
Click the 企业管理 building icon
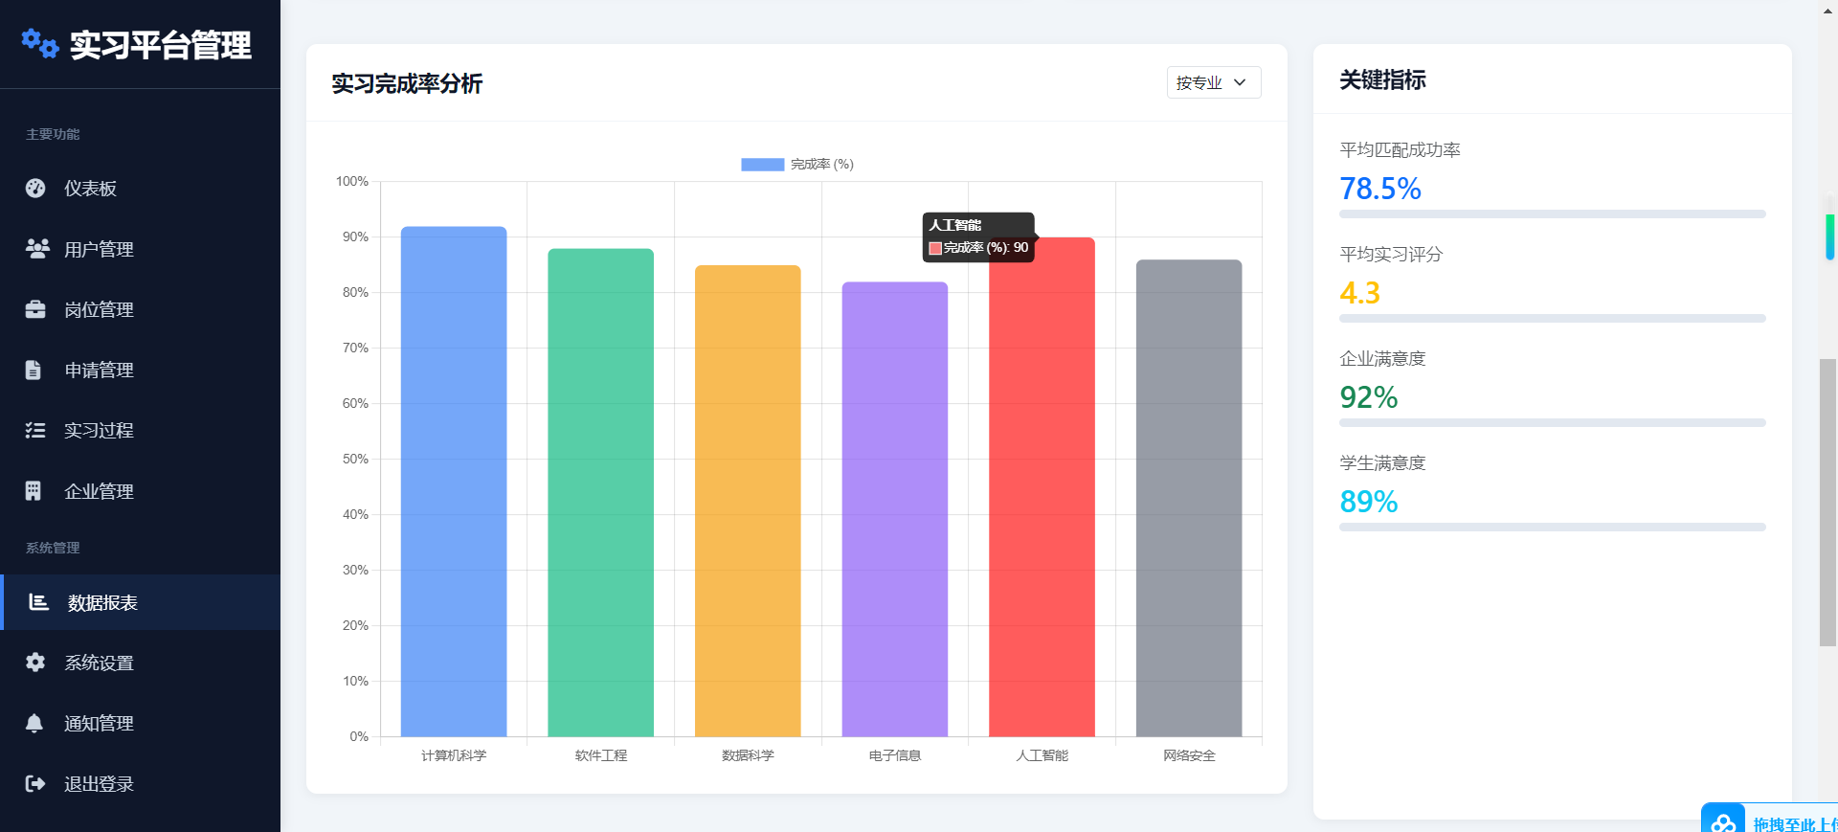pos(34,490)
